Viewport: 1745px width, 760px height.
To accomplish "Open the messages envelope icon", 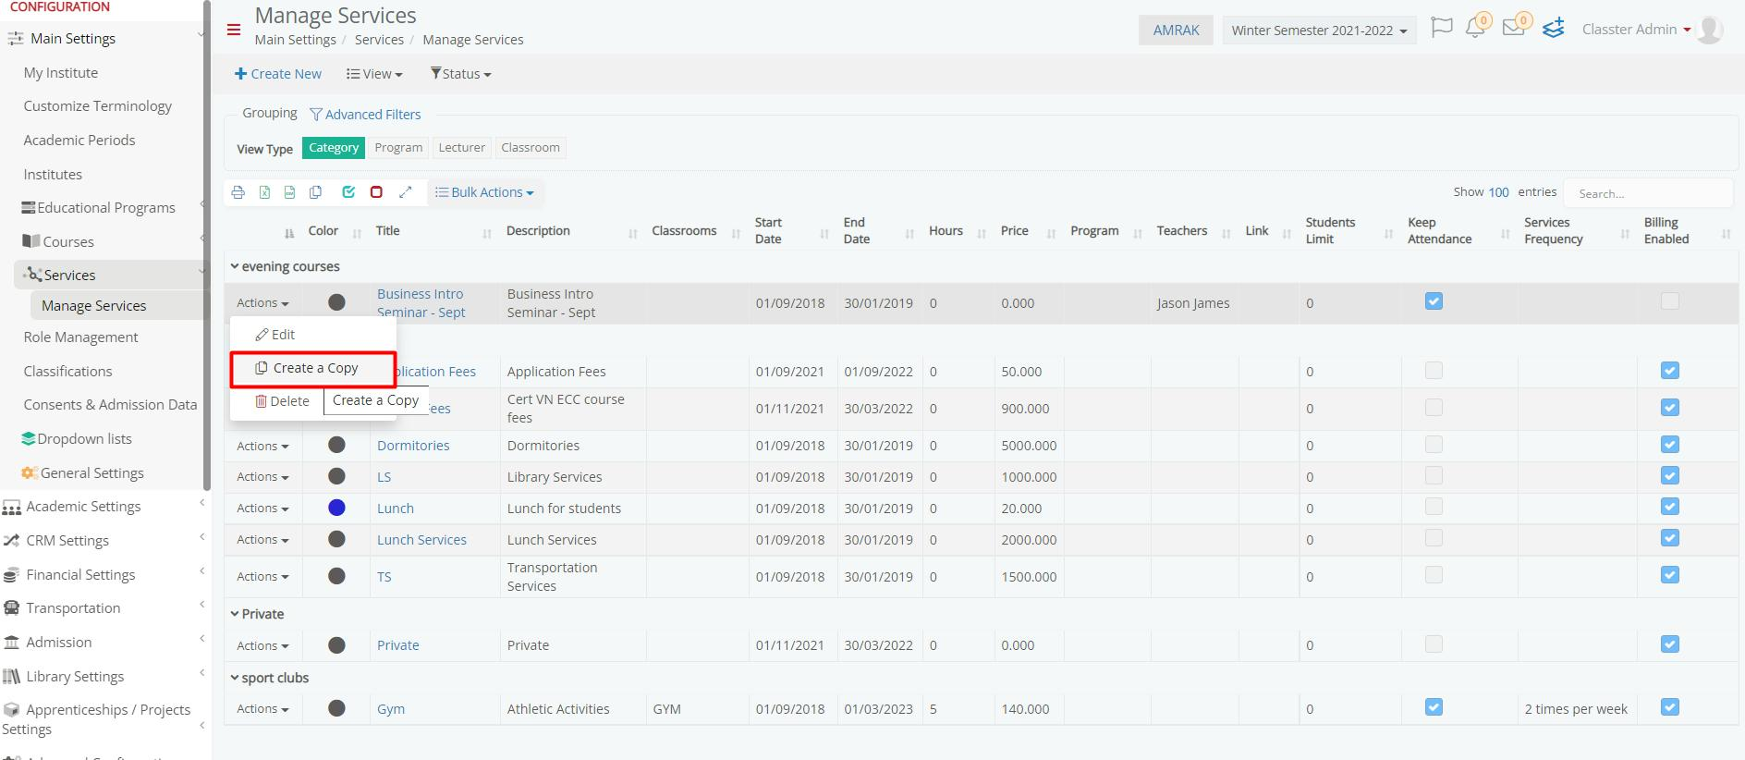I will (x=1514, y=27).
